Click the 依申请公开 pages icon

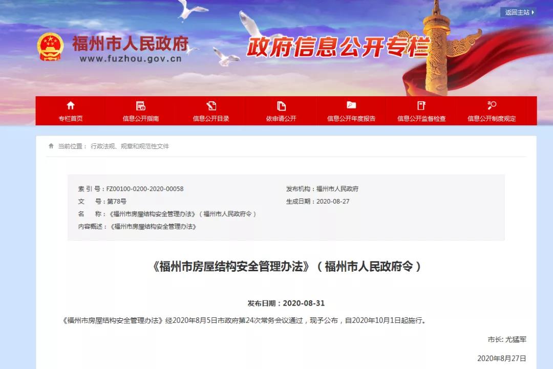point(281,106)
